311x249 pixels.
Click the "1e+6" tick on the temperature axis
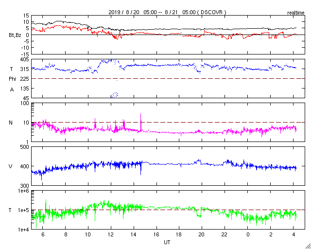tap(23, 191)
